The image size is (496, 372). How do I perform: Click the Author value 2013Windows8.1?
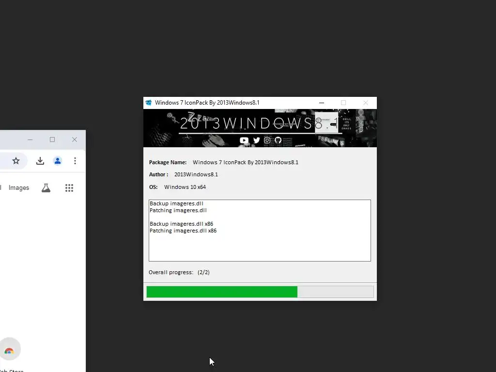(x=196, y=174)
